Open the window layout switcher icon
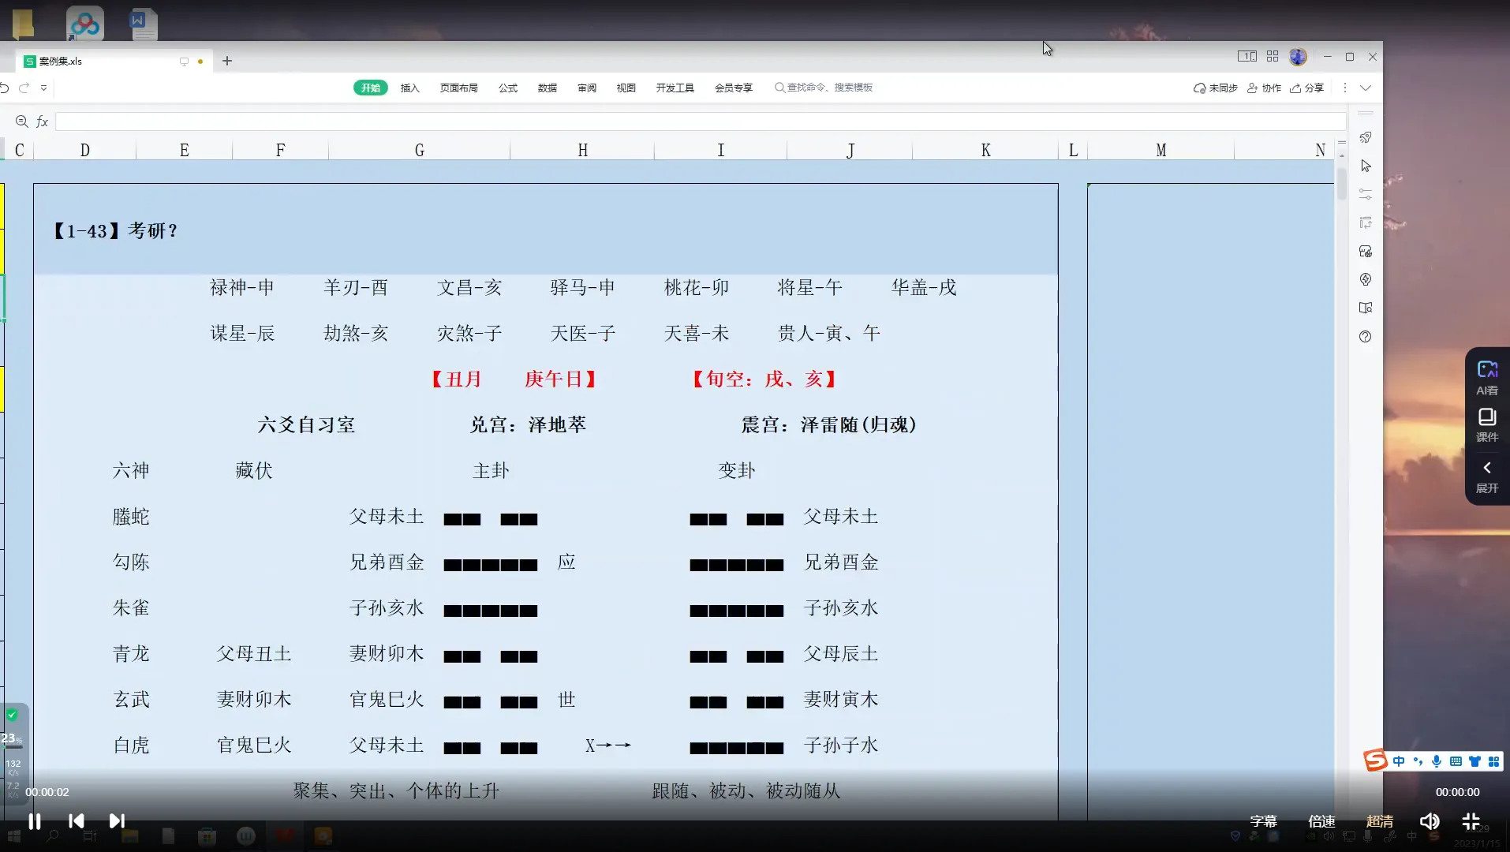1510x852 pixels. (1247, 56)
